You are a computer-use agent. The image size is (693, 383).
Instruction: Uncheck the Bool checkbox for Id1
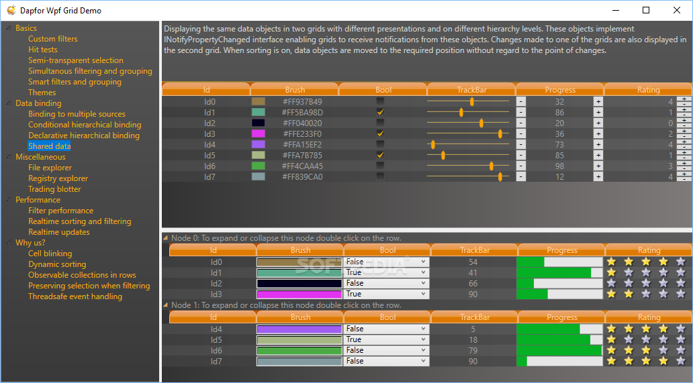[380, 112]
